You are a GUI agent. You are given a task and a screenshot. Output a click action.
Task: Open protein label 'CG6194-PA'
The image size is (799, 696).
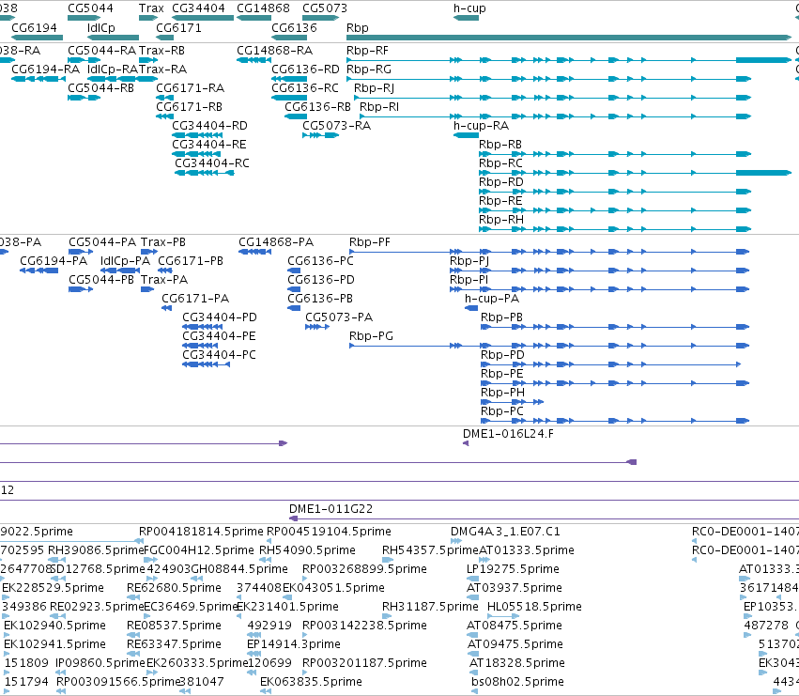[54, 261]
